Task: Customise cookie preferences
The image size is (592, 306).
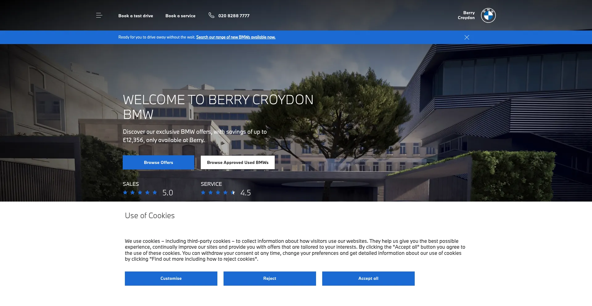Action: pos(171,278)
